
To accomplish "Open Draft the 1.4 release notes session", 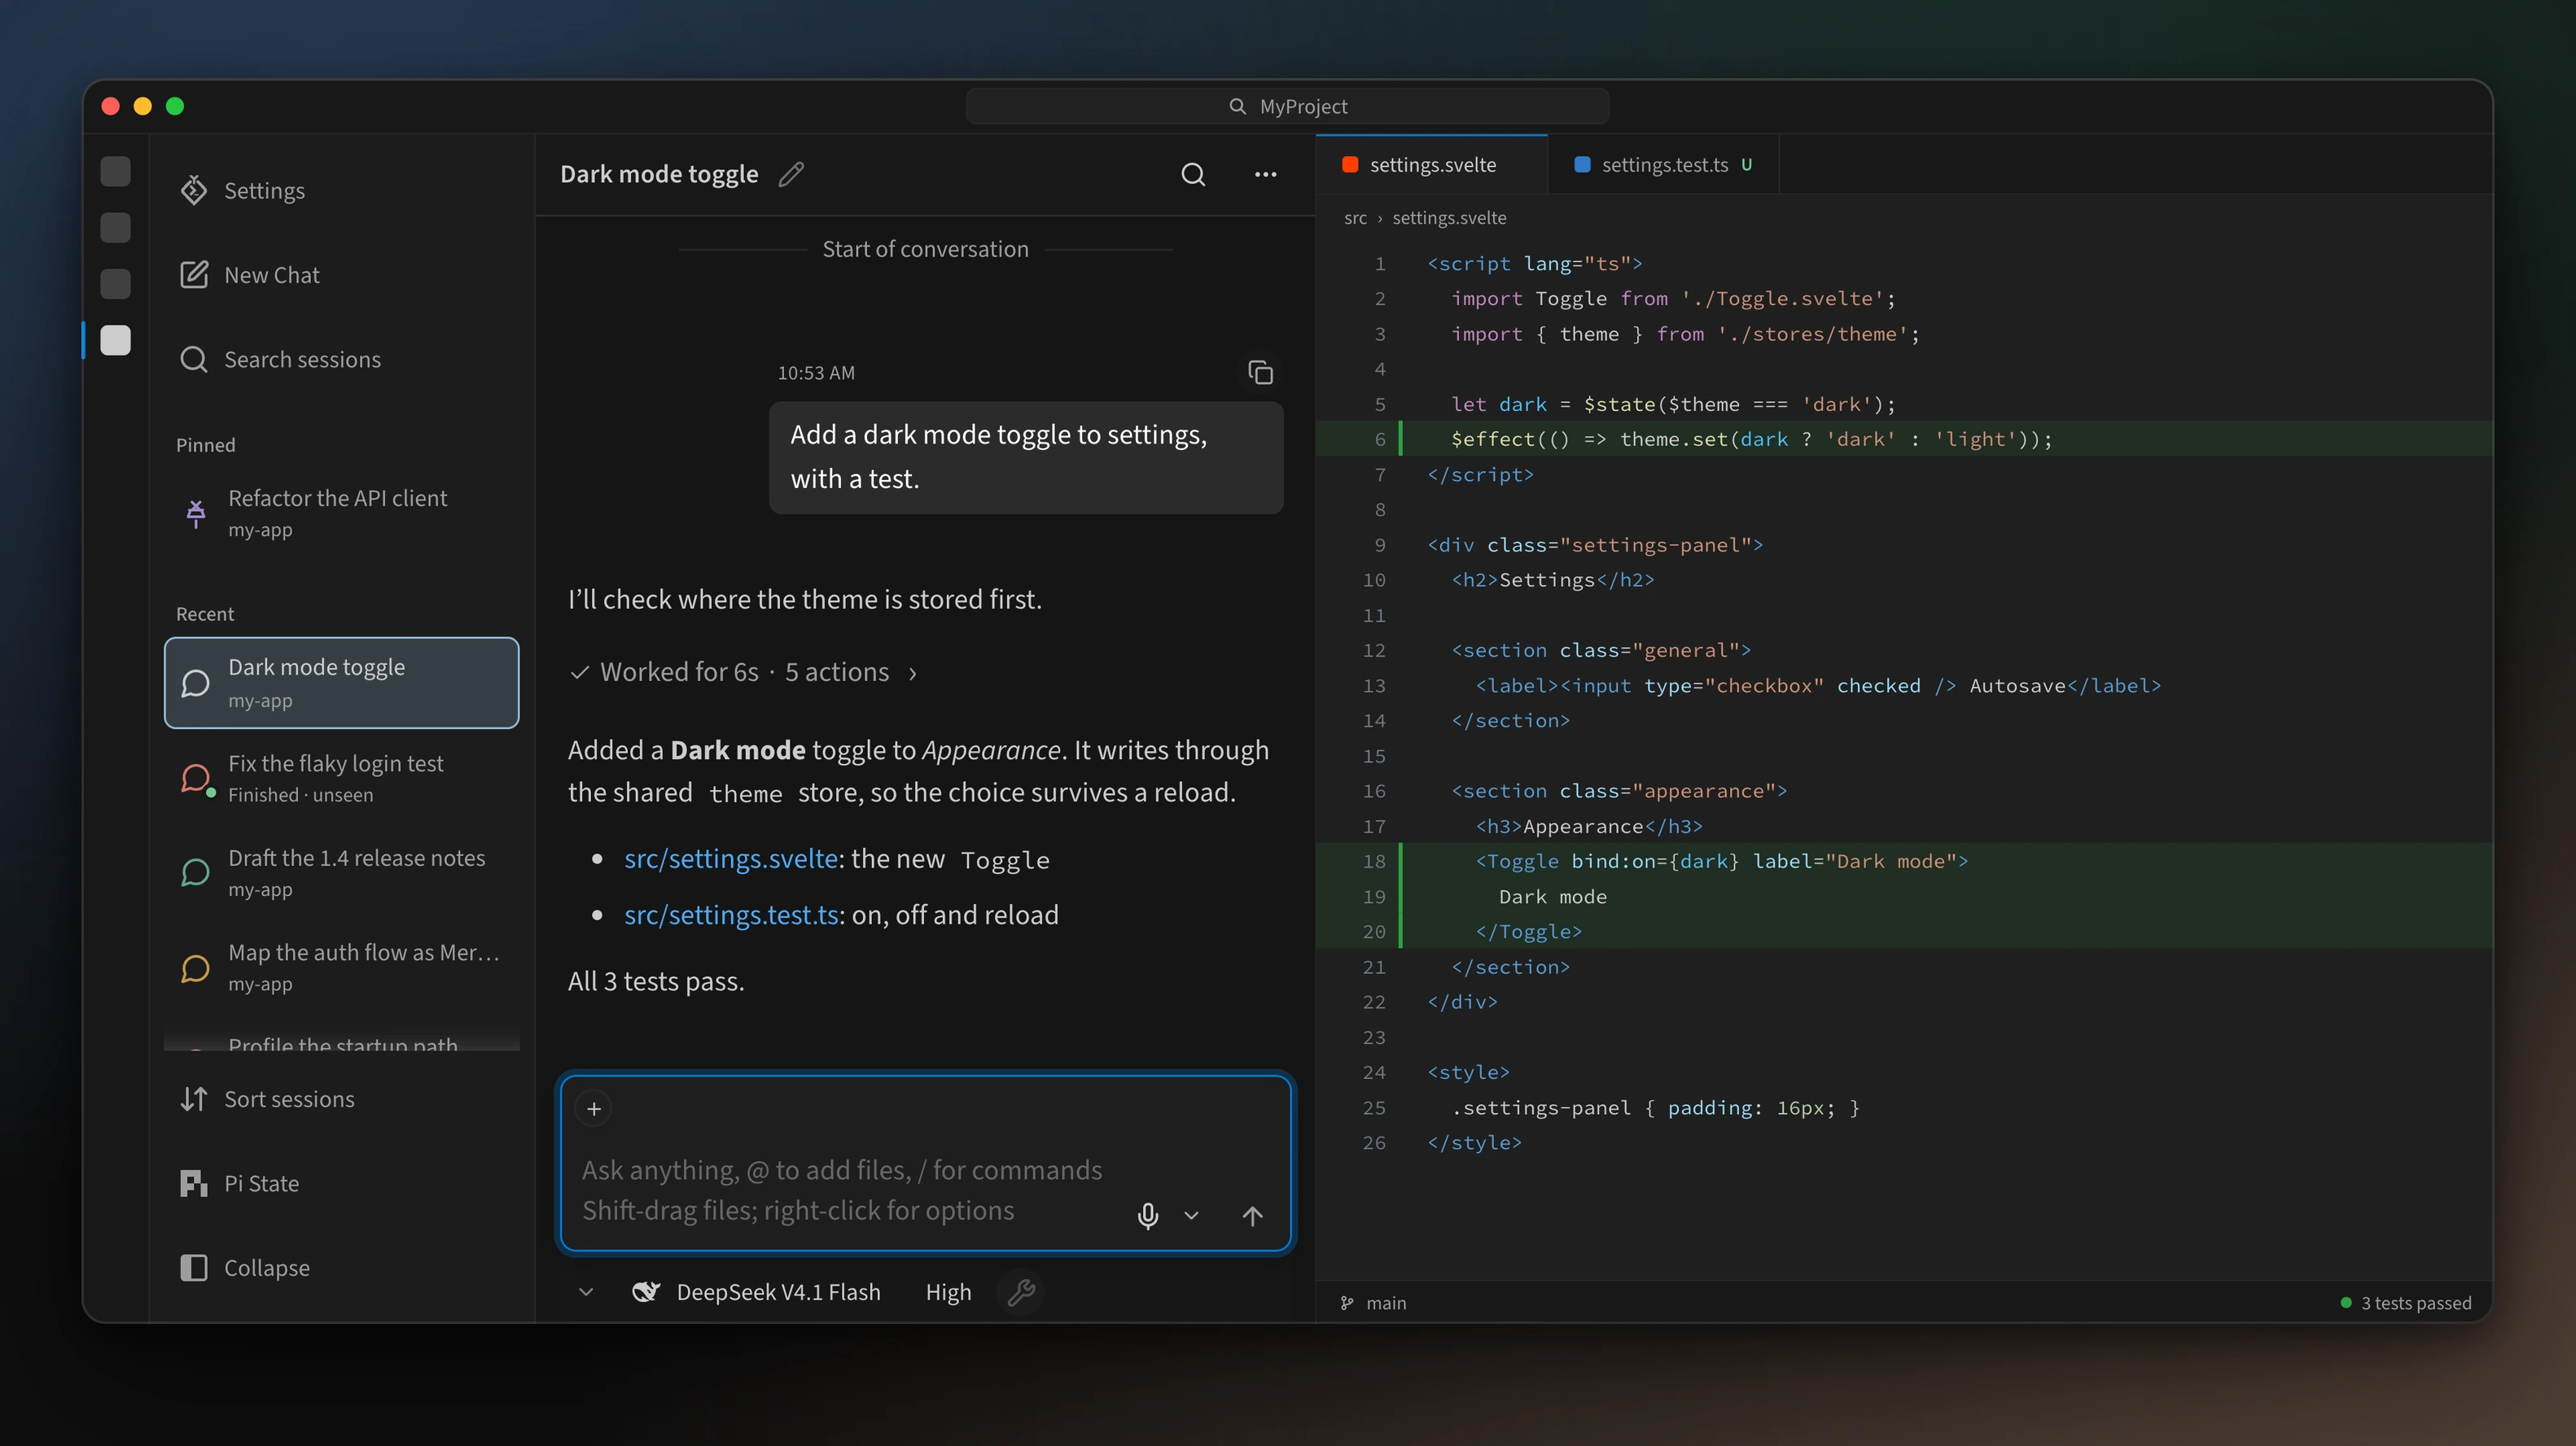I will [341, 872].
